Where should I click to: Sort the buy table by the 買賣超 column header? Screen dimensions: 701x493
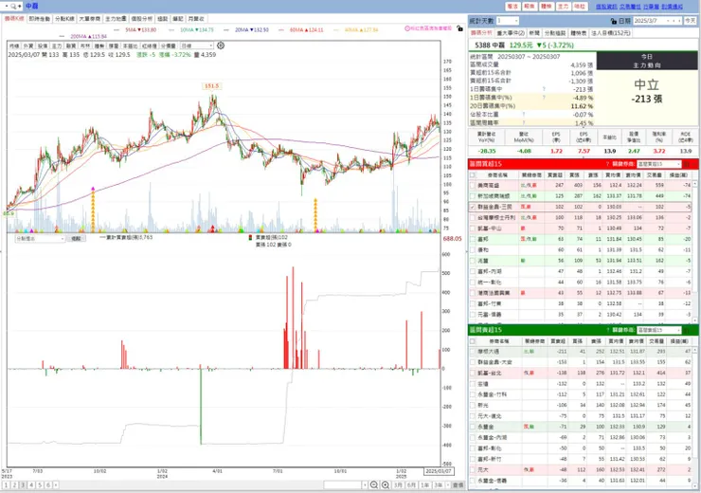556,175
